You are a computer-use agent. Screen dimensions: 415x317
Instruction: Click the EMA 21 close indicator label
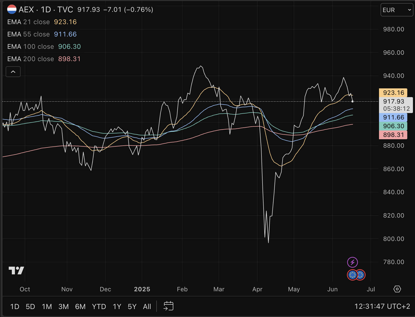28,22
